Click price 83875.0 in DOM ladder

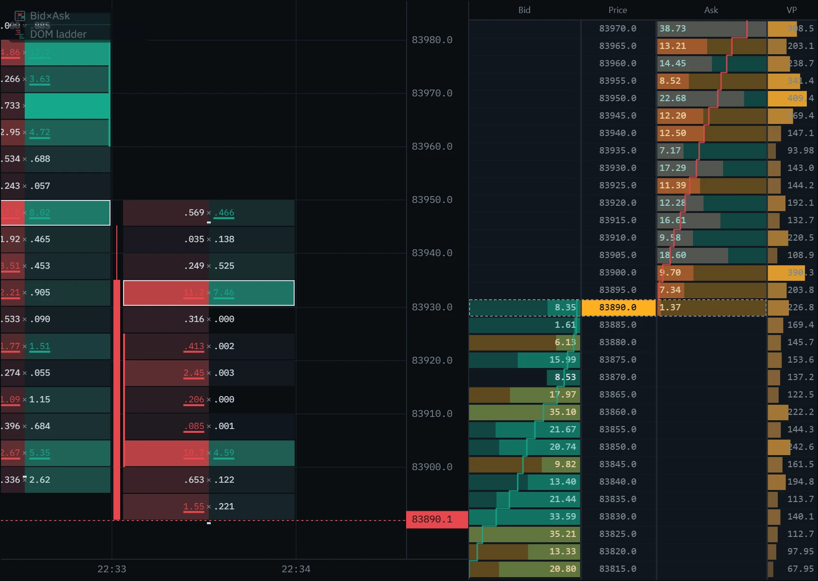(618, 360)
